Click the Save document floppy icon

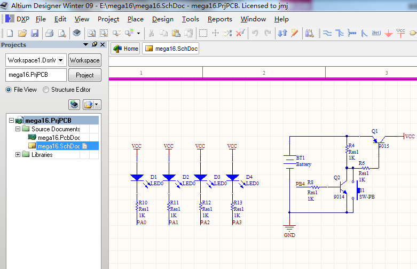(35, 33)
